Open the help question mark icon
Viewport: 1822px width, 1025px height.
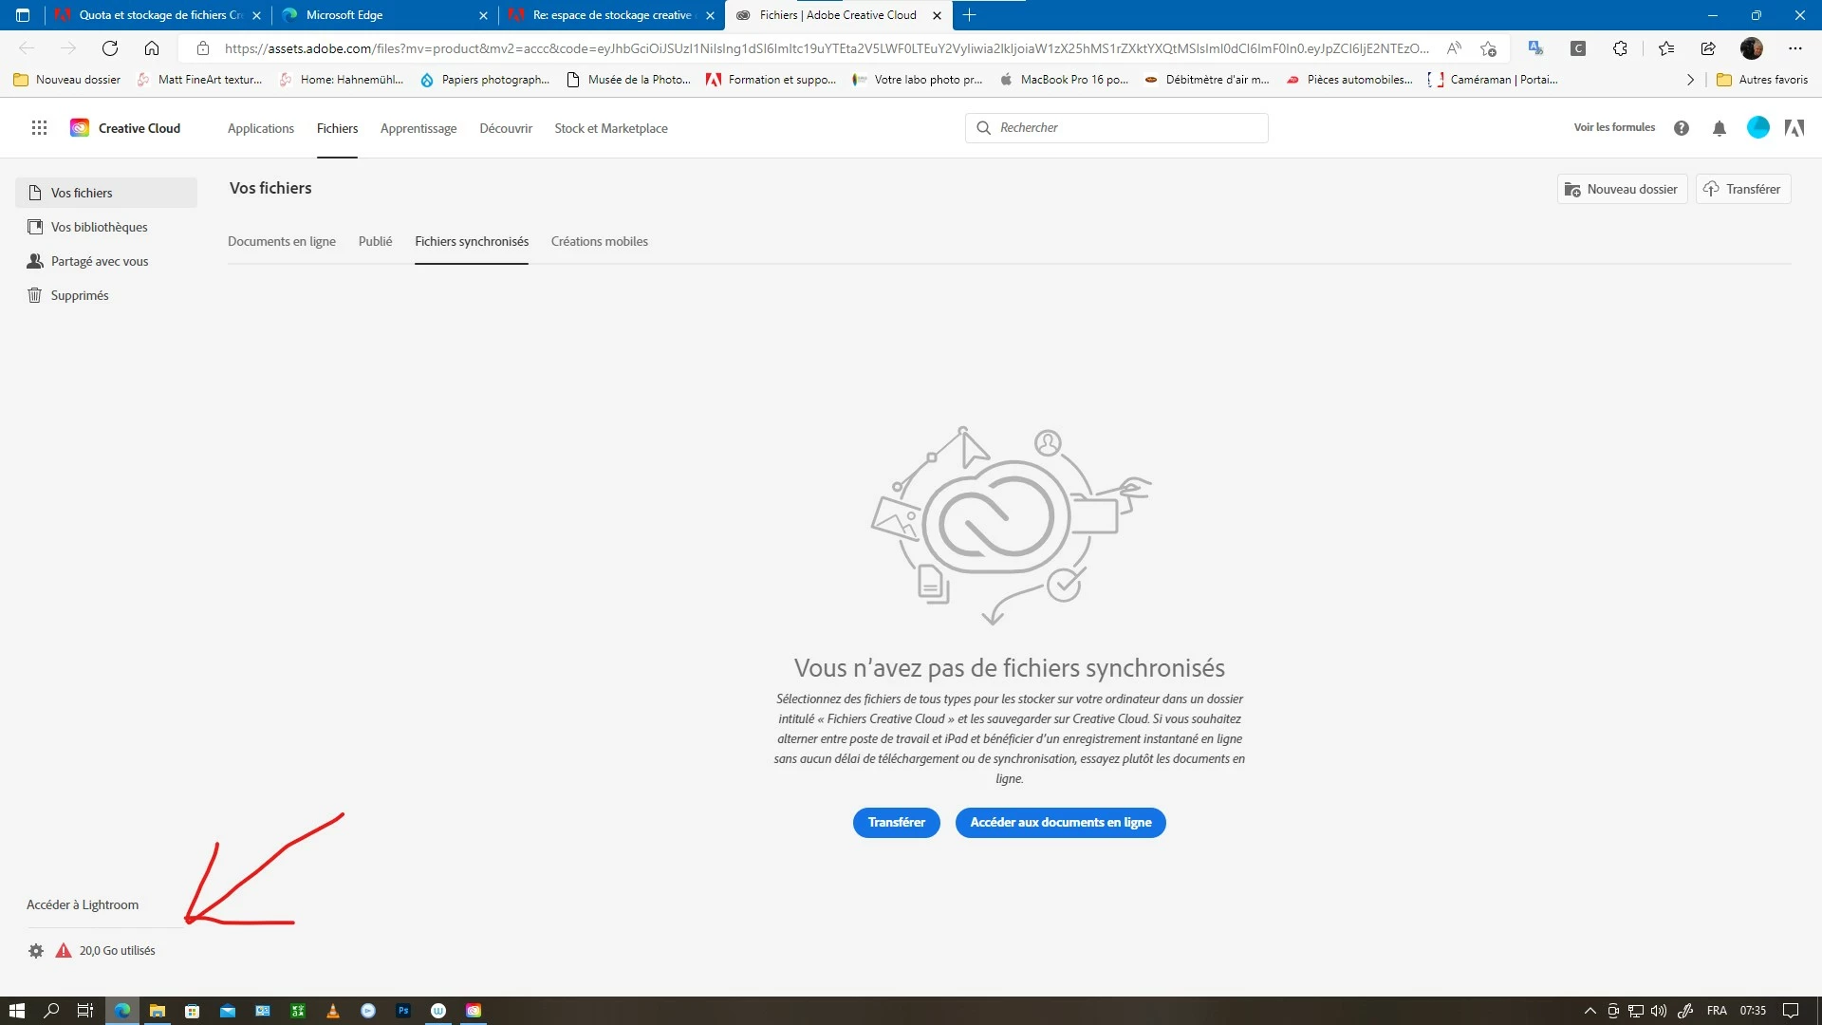pyautogui.click(x=1681, y=128)
